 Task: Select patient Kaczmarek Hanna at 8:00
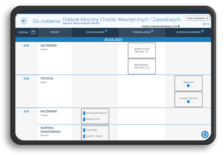pos(49,47)
